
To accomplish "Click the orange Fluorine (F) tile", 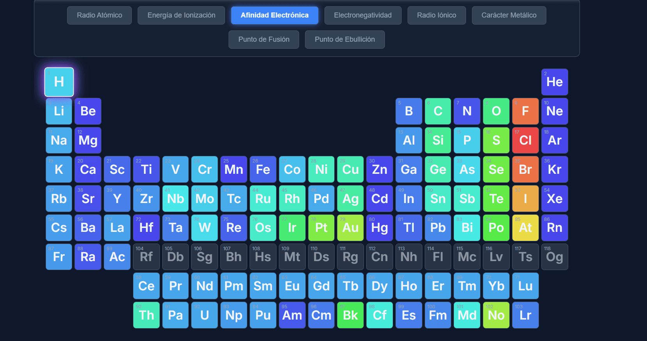I will pyautogui.click(x=525, y=111).
